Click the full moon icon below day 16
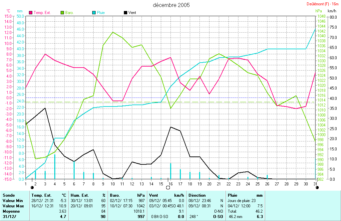 click(x=168, y=187)
